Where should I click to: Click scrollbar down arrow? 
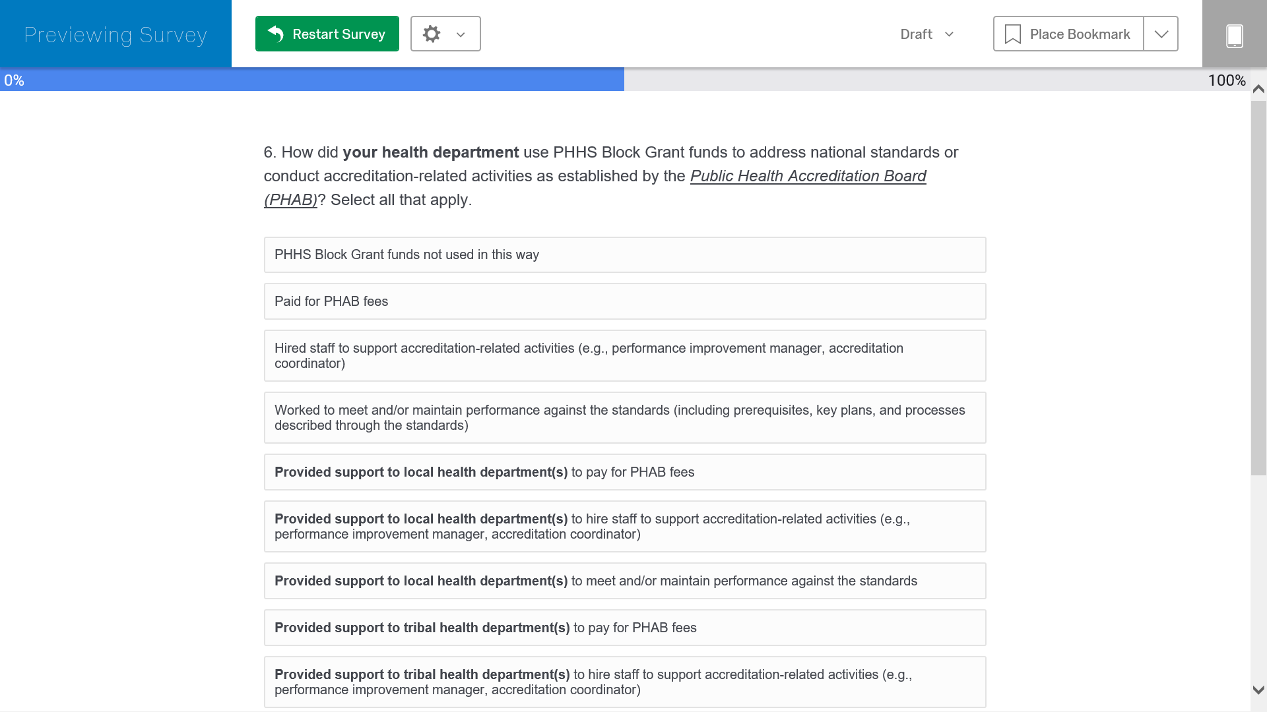(1258, 690)
